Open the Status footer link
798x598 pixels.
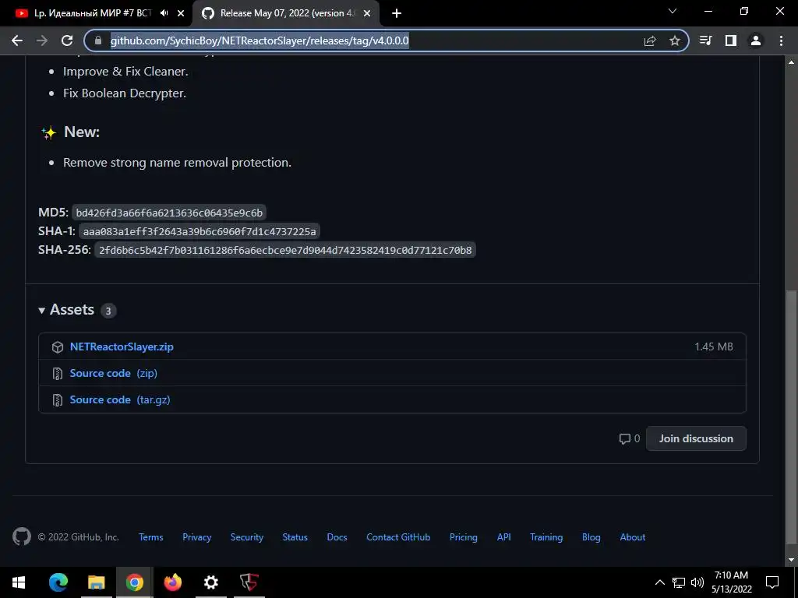[295, 537]
